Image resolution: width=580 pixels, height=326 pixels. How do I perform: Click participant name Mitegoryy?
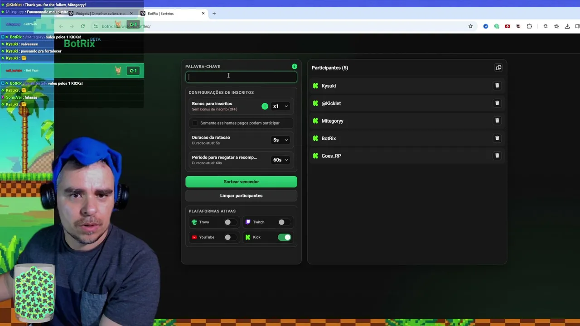(x=332, y=121)
